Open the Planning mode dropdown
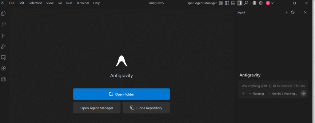The image size is (315, 123). click(256, 94)
